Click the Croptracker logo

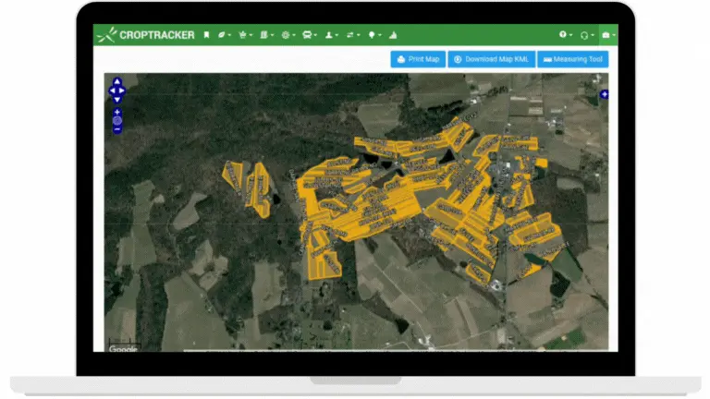click(145, 35)
